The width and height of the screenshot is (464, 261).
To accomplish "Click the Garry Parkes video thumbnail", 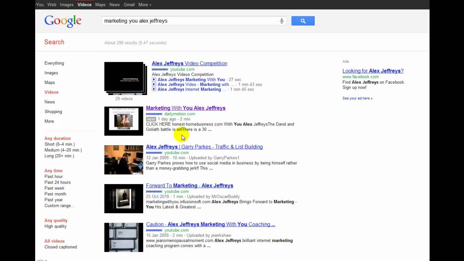I will (124, 160).
